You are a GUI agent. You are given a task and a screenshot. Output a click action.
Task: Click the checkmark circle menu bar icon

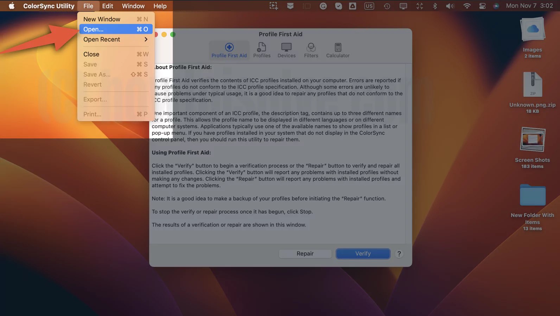338,6
